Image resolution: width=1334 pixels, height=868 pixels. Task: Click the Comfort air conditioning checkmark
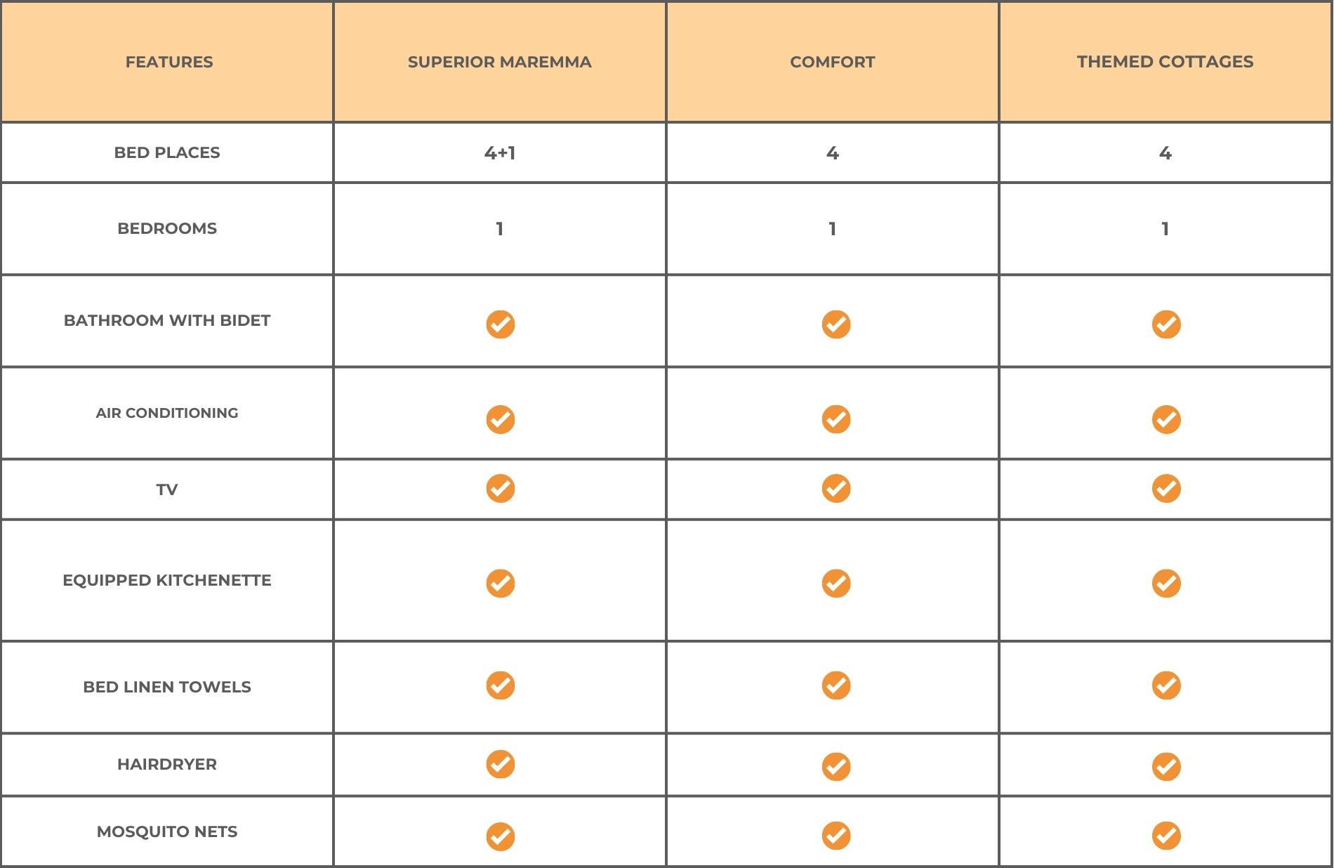(836, 419)
